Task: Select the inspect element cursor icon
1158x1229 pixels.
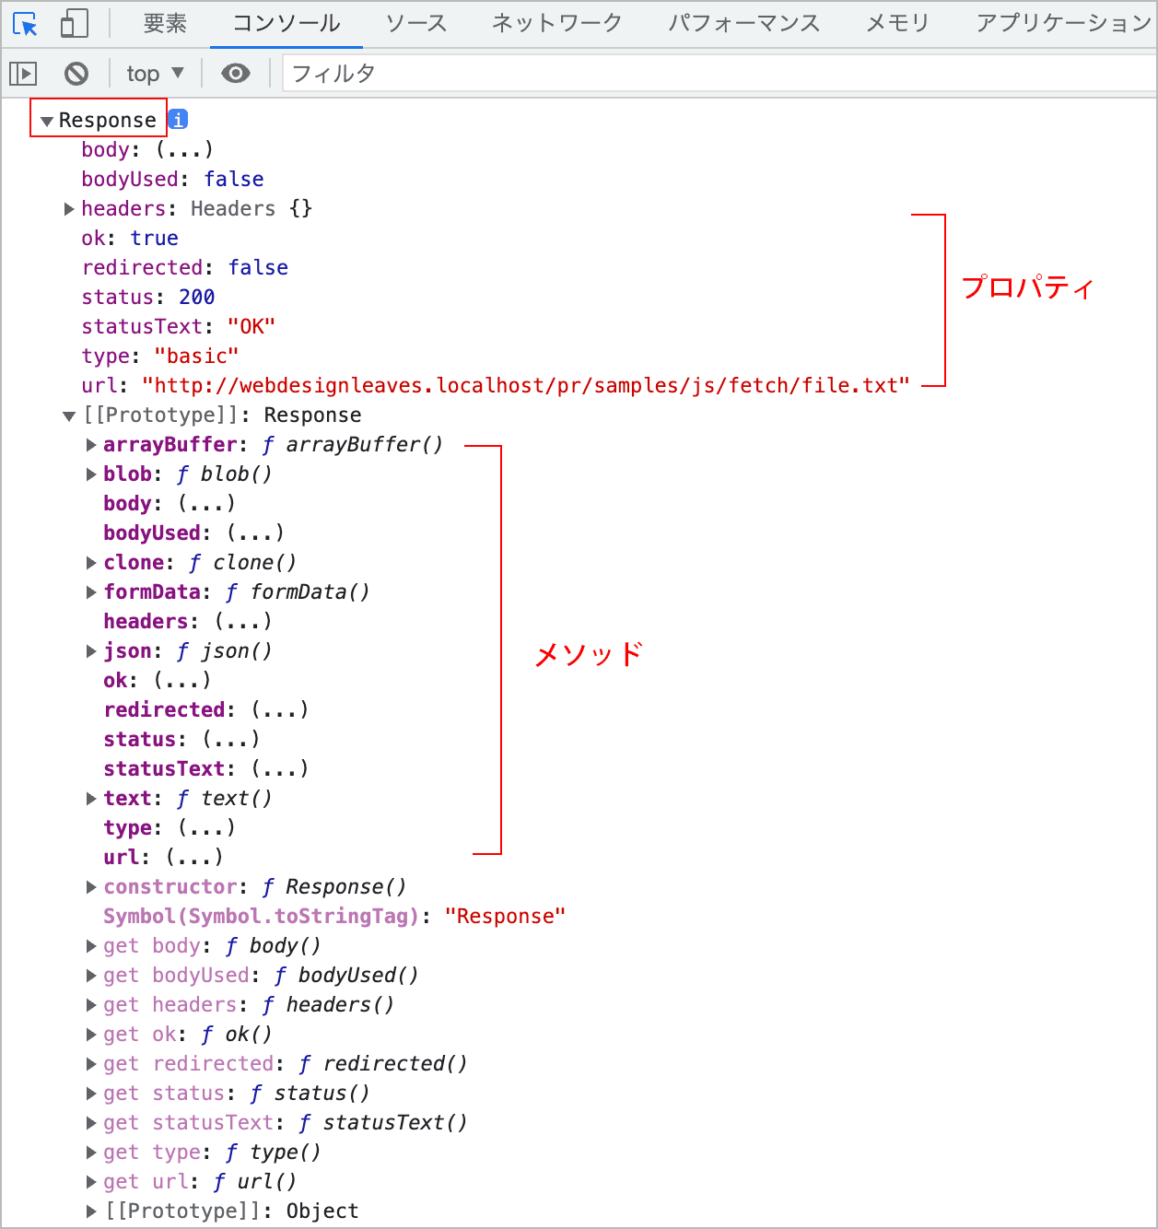Action: click(x=25, y=24)
